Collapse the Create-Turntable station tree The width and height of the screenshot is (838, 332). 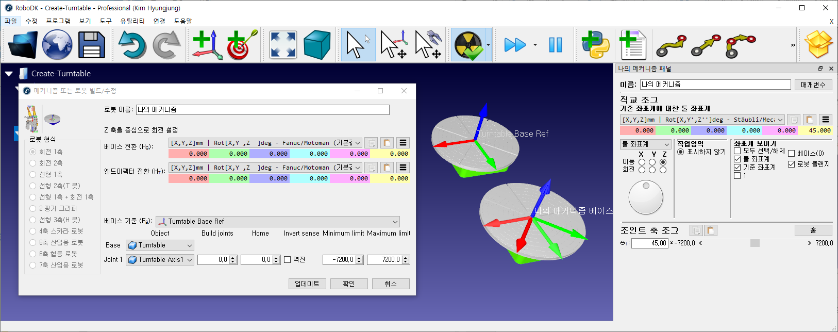pos(8,74)
